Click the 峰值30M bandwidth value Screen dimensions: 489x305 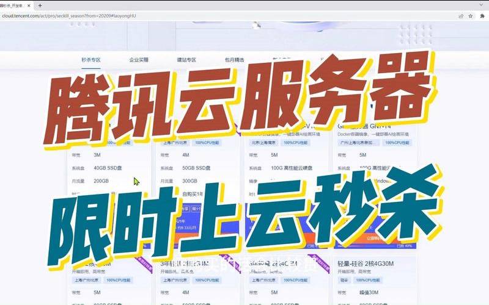[369, 293]
